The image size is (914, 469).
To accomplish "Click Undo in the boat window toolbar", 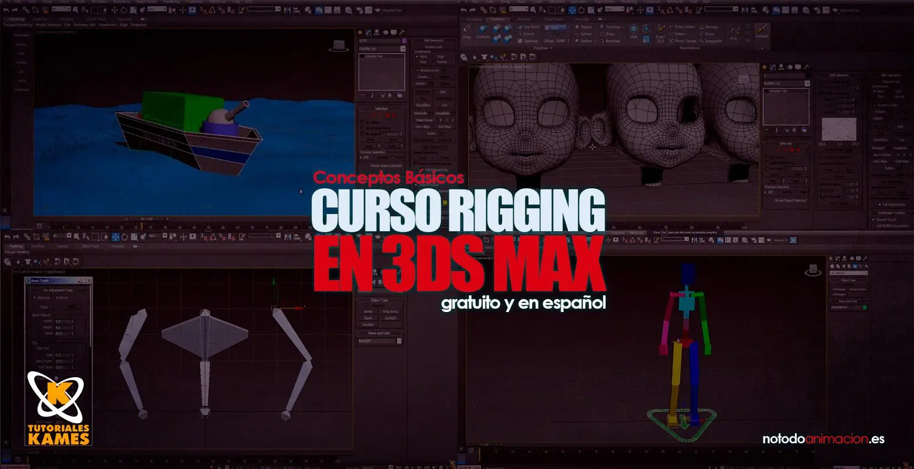I will 6,10.
